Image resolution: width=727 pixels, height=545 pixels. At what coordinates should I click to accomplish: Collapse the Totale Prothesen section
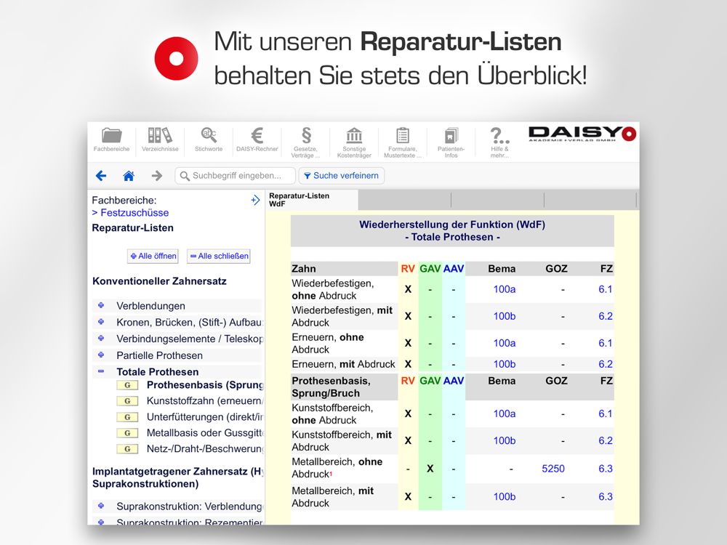(101, 371)
